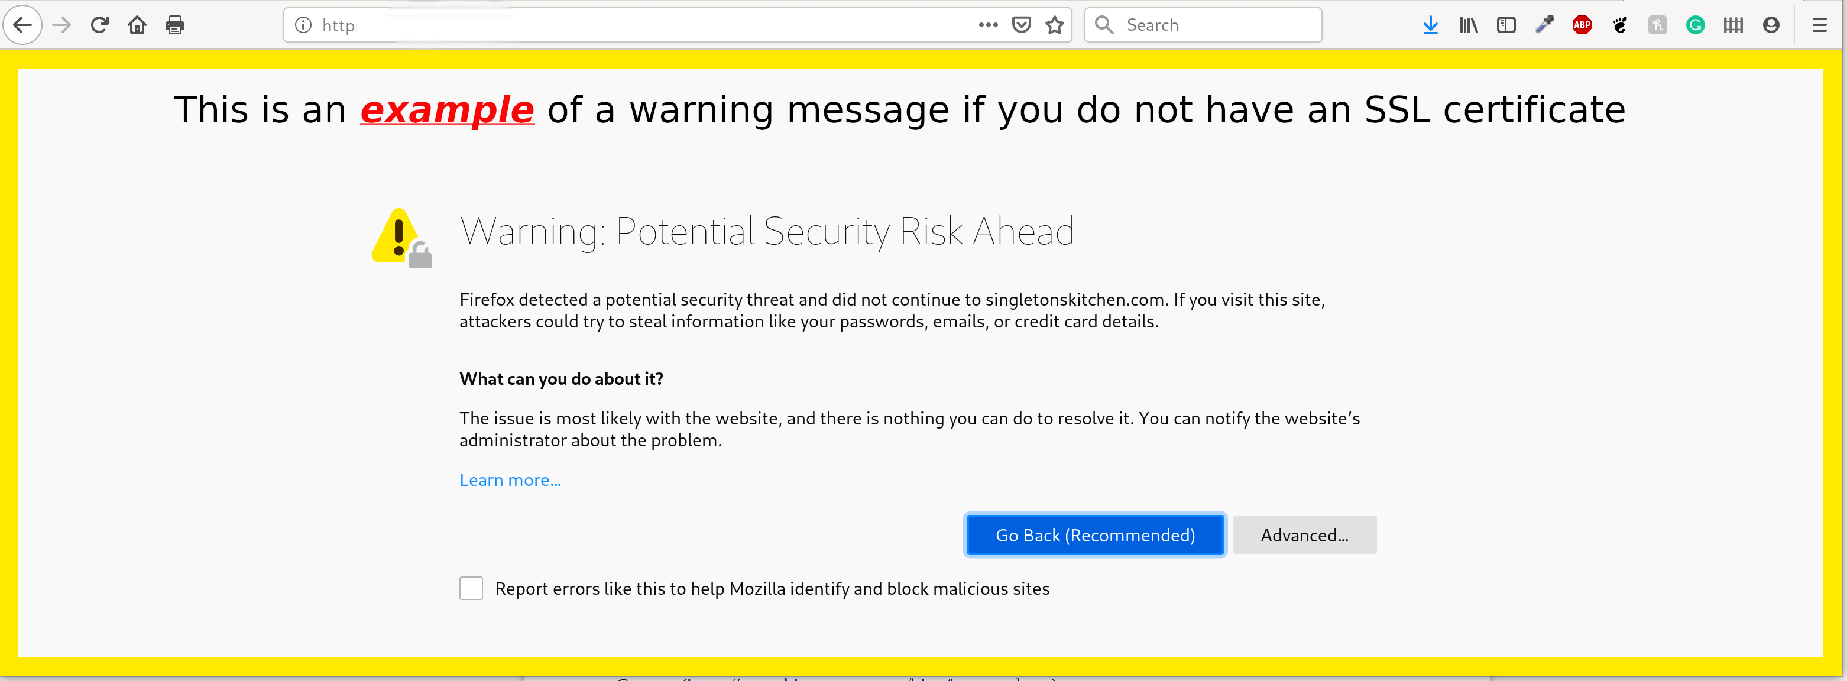Open the Learn more link
Image resolution: width=1847 pixels, height=681 pixels.
point(510,479)
